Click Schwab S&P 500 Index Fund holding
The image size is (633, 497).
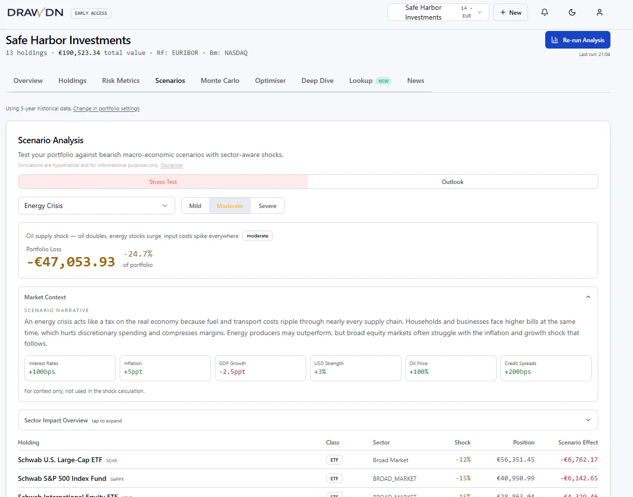click(62, 478)
